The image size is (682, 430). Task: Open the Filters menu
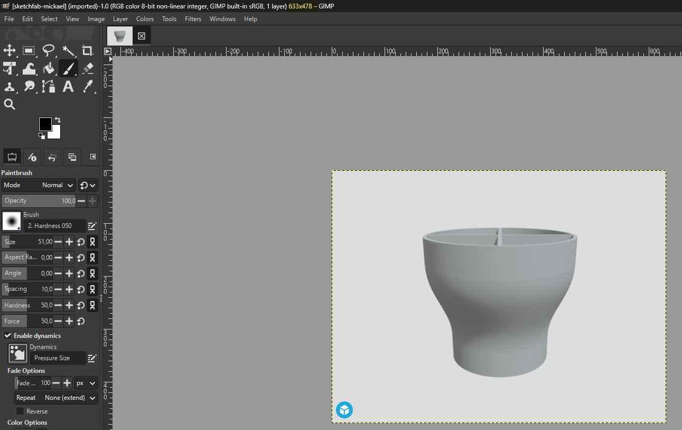pos(193,19)
